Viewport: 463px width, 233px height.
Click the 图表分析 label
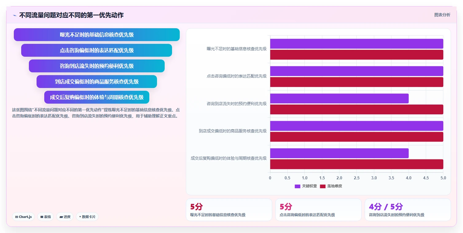(x=442, y=15)
